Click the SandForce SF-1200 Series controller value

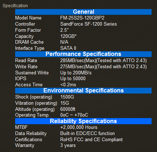(88, 24)
